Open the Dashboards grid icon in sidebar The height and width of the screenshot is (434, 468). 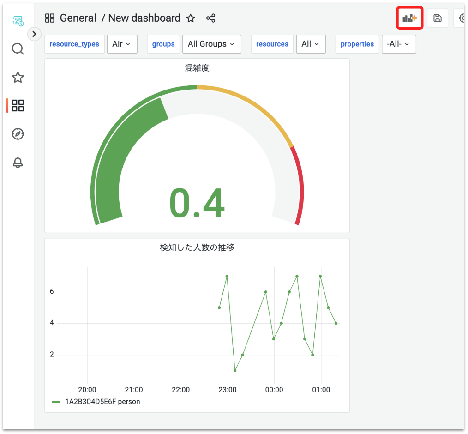[x=18, y=106]
